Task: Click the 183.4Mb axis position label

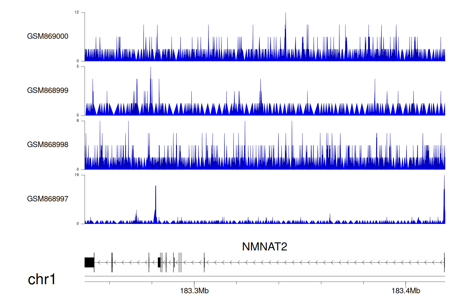Action: [x=406, y=291]
